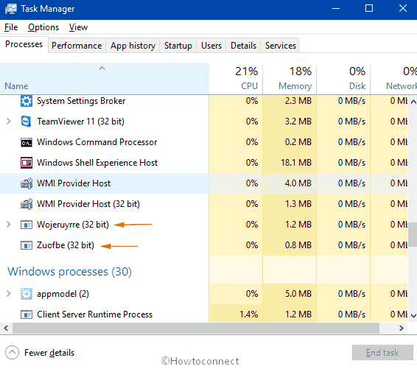The height and width of the screenshot is (369, 417).
Task: Expand the appmodel (2) process group
Action: pyautogui.click(x=9, y=294)
